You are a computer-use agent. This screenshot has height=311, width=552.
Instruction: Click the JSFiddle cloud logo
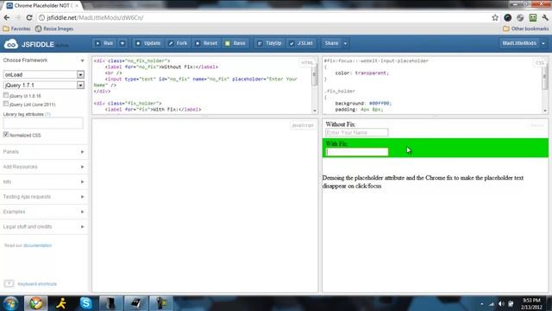tap(10, 44)
